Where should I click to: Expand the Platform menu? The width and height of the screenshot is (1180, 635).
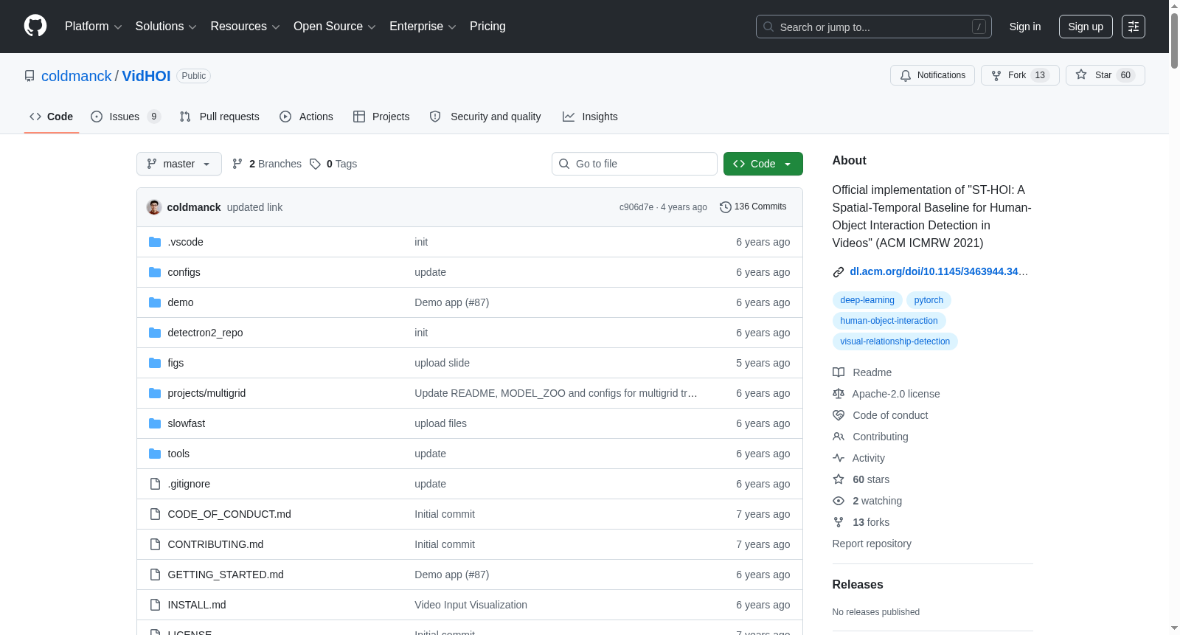93,27
